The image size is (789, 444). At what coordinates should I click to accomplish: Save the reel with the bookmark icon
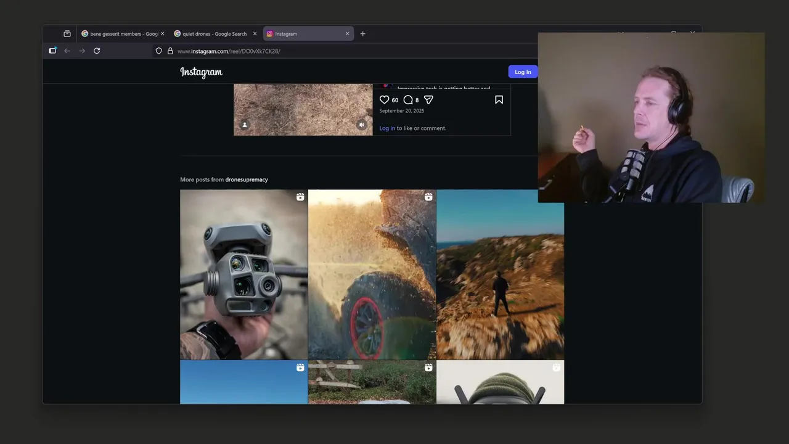pos(499,100)
